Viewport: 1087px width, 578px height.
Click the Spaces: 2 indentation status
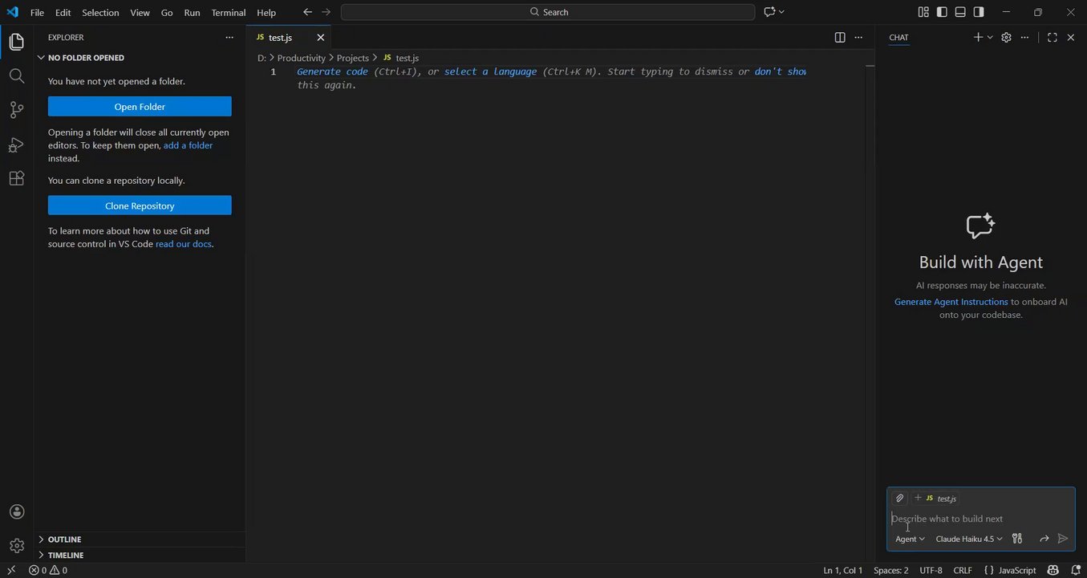pos(891,570)
